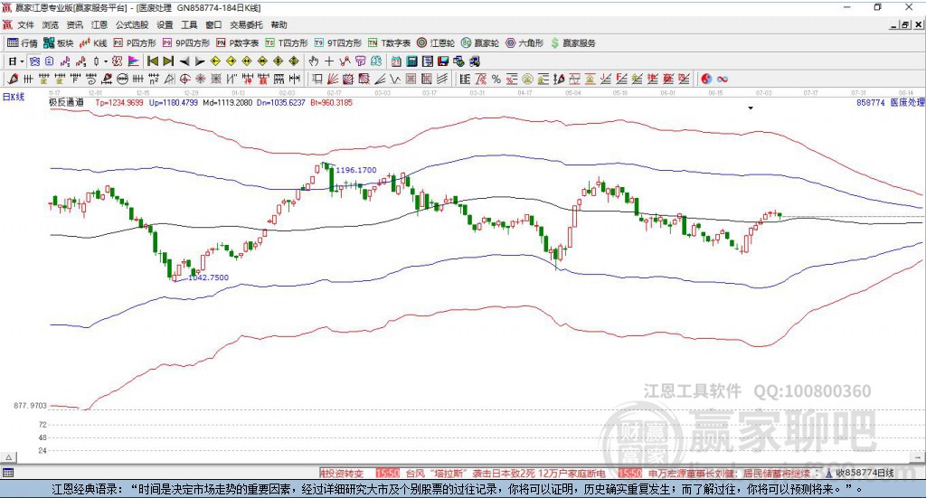The height and width of the screenshot is (498, 926).
Task: Click the 日K线 period label
Action: [x=14, y=97]
